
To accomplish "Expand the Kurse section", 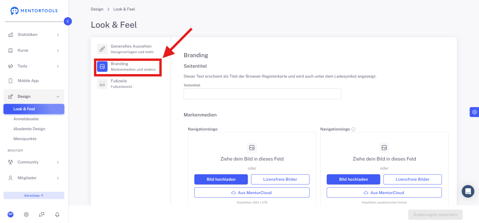I will 34,50.
